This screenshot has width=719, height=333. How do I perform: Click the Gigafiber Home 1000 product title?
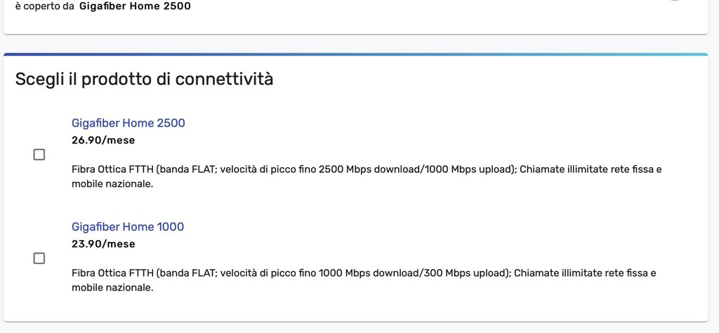128,227
